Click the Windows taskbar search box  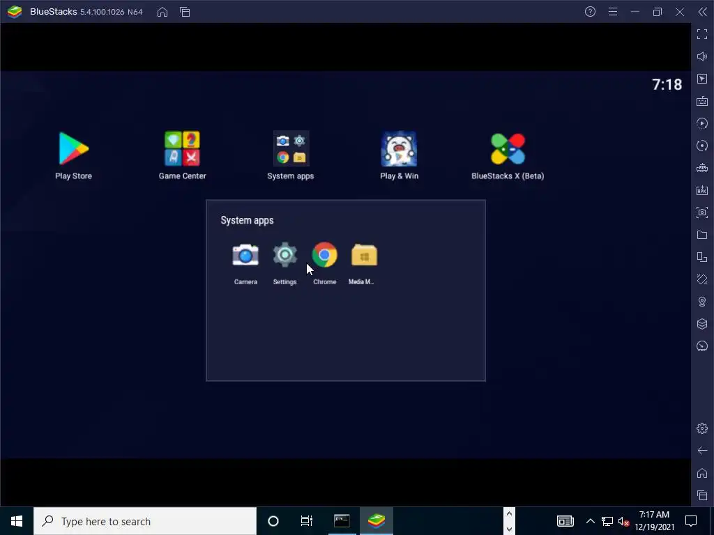pyautogui.click(x=145, y=521)
